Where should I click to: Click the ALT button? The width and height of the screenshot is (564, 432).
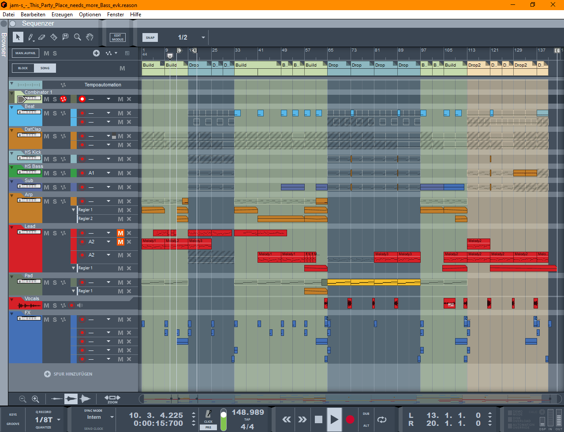(366, 425)
